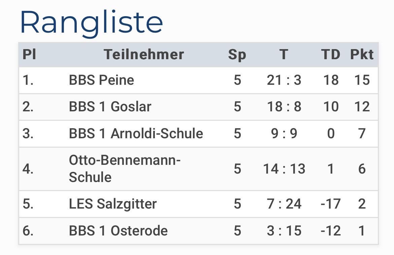Open the Otto-Bennemann-Schule team entry

125,169
